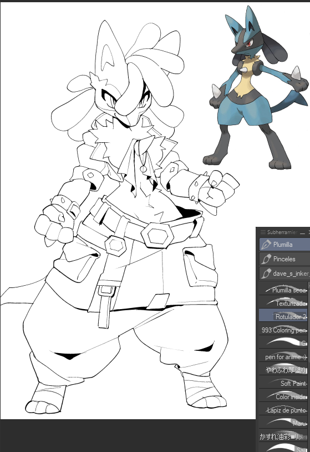Choose the やわふわ厚塗り brush
The image size is (310, 452).
[283, 369]
